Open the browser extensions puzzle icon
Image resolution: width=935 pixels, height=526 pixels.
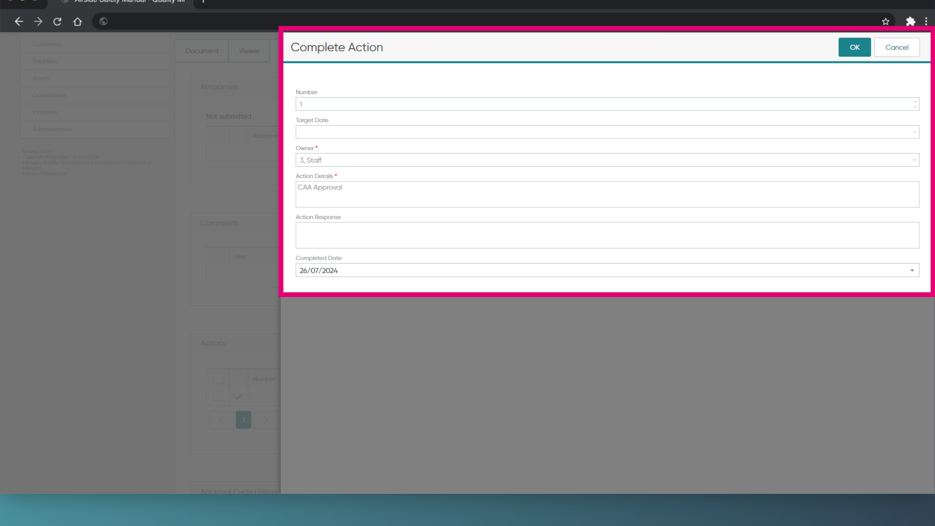[x=910, y=21]
